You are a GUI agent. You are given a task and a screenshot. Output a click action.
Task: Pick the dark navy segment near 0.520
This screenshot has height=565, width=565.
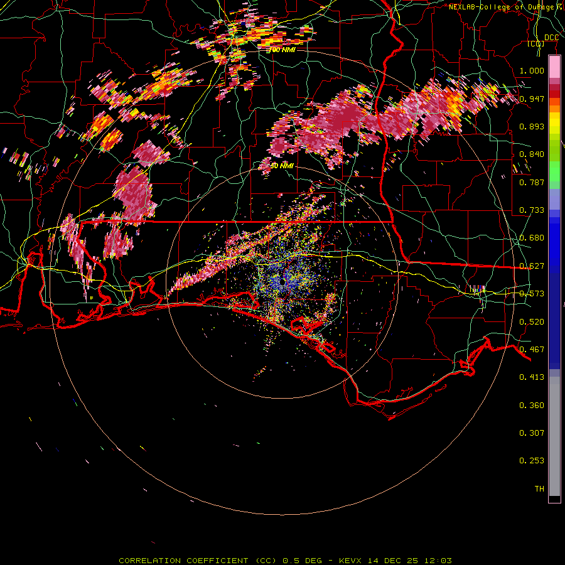pos(554,318)
